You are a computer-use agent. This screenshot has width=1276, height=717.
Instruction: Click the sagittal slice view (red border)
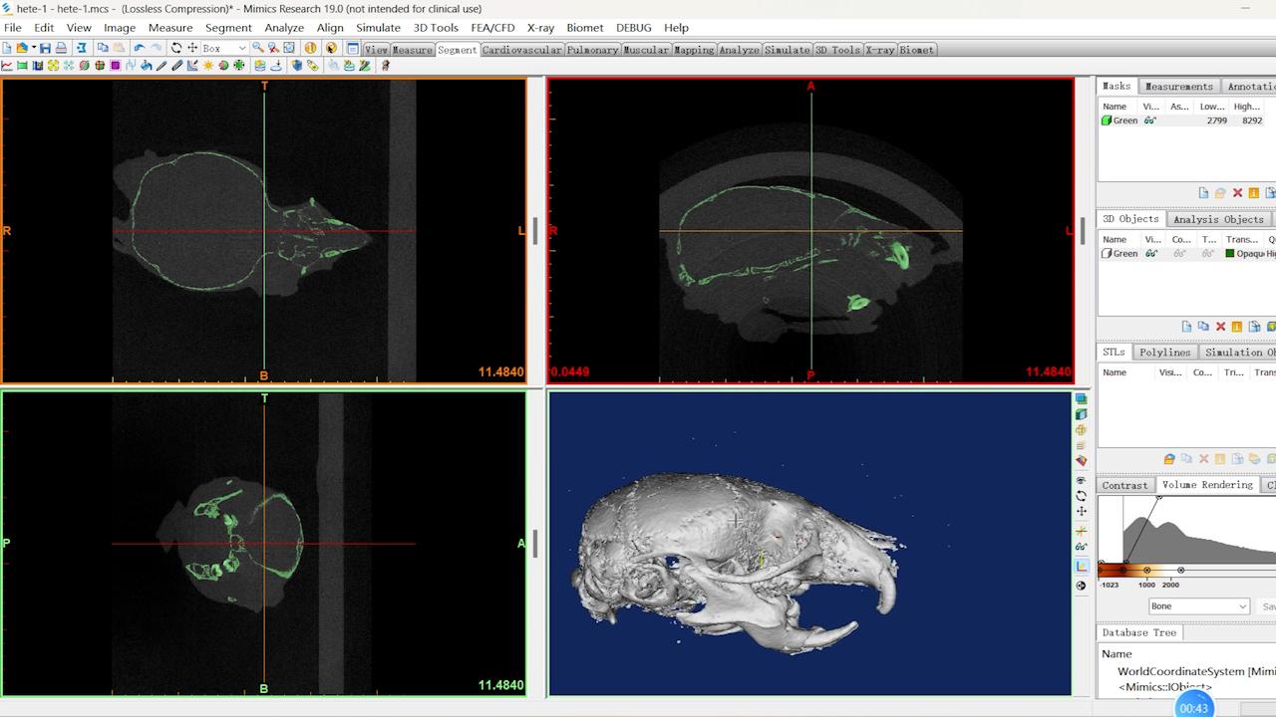[x=810, y=230]
